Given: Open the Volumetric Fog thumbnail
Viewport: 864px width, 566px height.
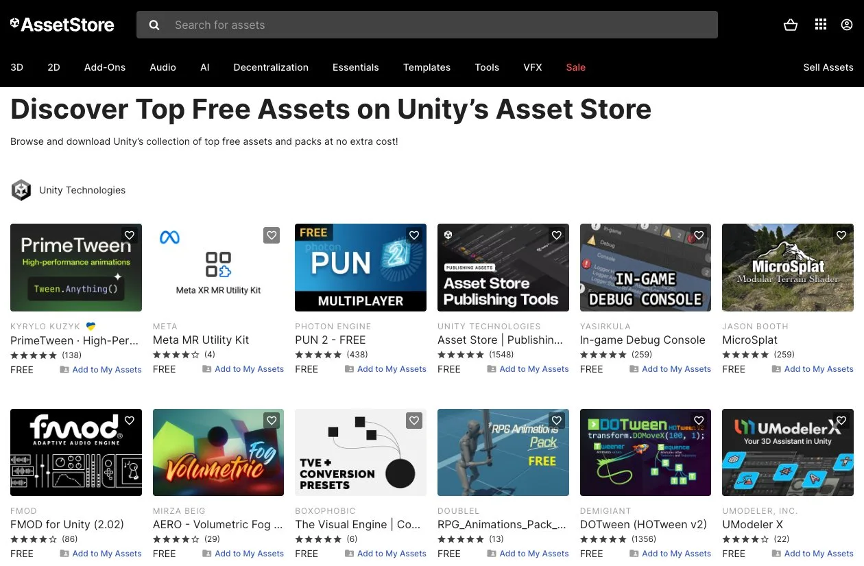Looking at the screenshot, I should [218, 453].
